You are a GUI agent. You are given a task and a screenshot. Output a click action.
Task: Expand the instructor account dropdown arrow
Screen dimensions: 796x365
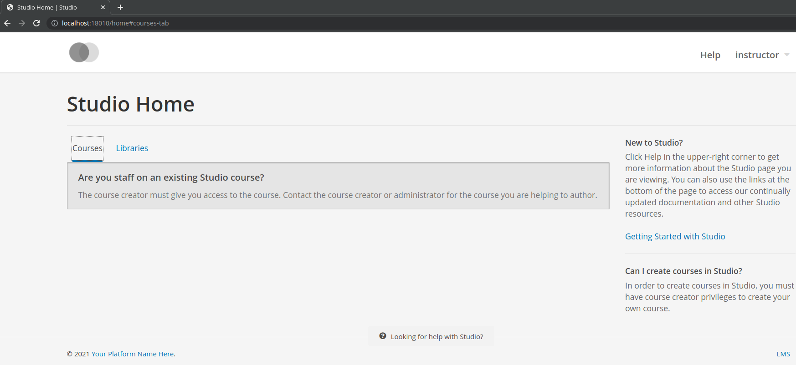(787, 55)
